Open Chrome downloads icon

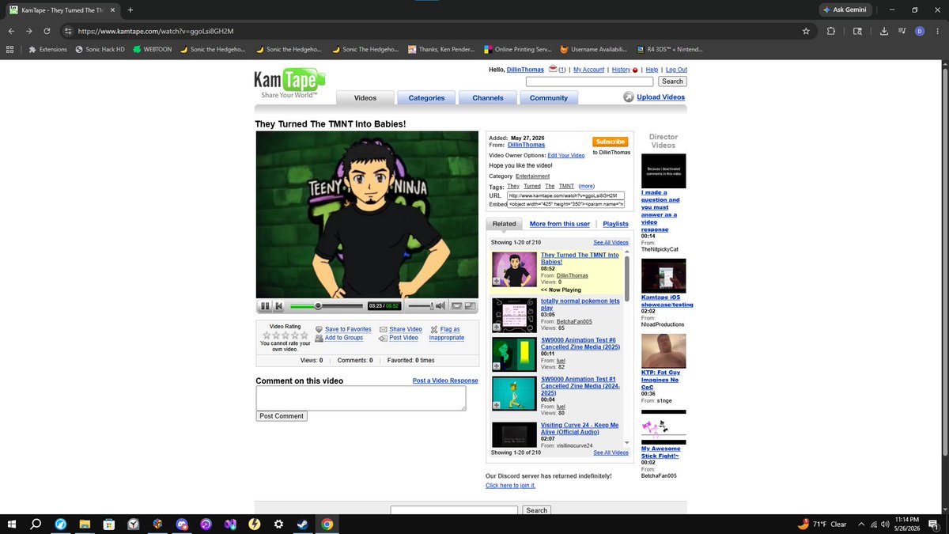(883, 31)
